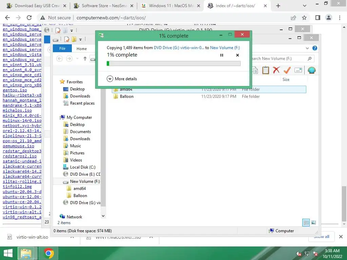Open Pictures folder in sidebar

coord(77,153)
